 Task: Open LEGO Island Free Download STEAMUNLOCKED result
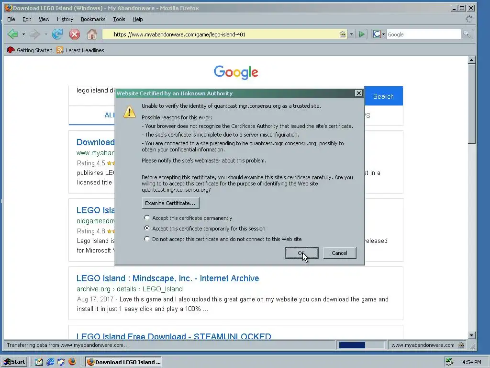174,336
